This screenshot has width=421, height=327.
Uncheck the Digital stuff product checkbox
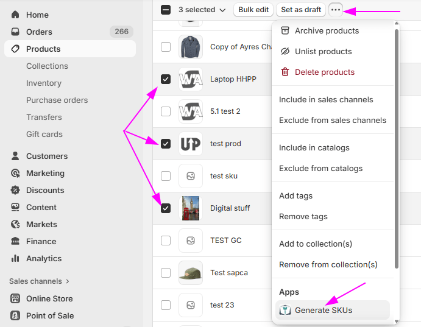pos(166,208)
